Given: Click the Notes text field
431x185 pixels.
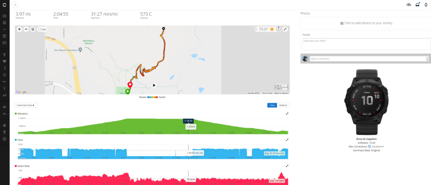Looking at the screenshot, I should pos(367,44).
